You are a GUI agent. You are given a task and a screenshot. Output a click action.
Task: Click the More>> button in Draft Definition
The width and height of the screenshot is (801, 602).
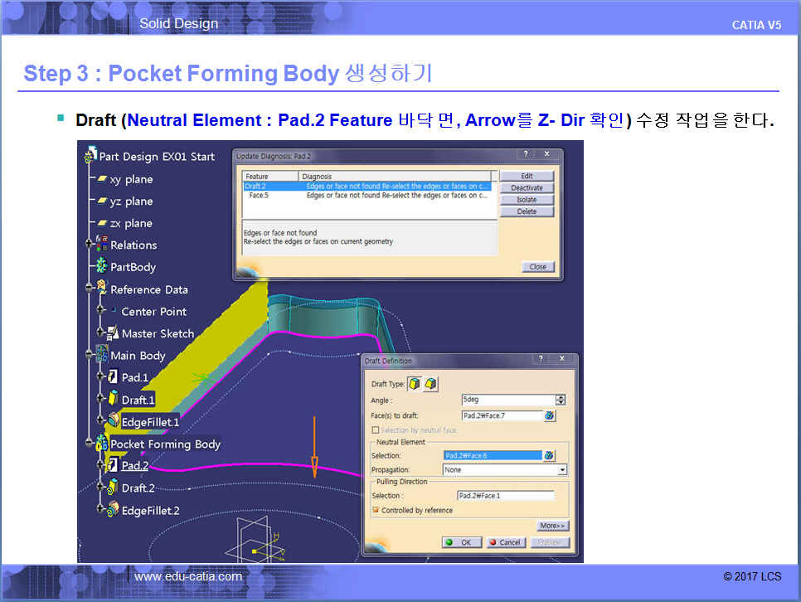point(552,526)
